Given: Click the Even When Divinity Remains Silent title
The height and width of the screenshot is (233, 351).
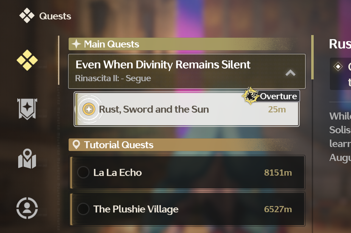Looking at the screenshot, I should tap(163, 65).
